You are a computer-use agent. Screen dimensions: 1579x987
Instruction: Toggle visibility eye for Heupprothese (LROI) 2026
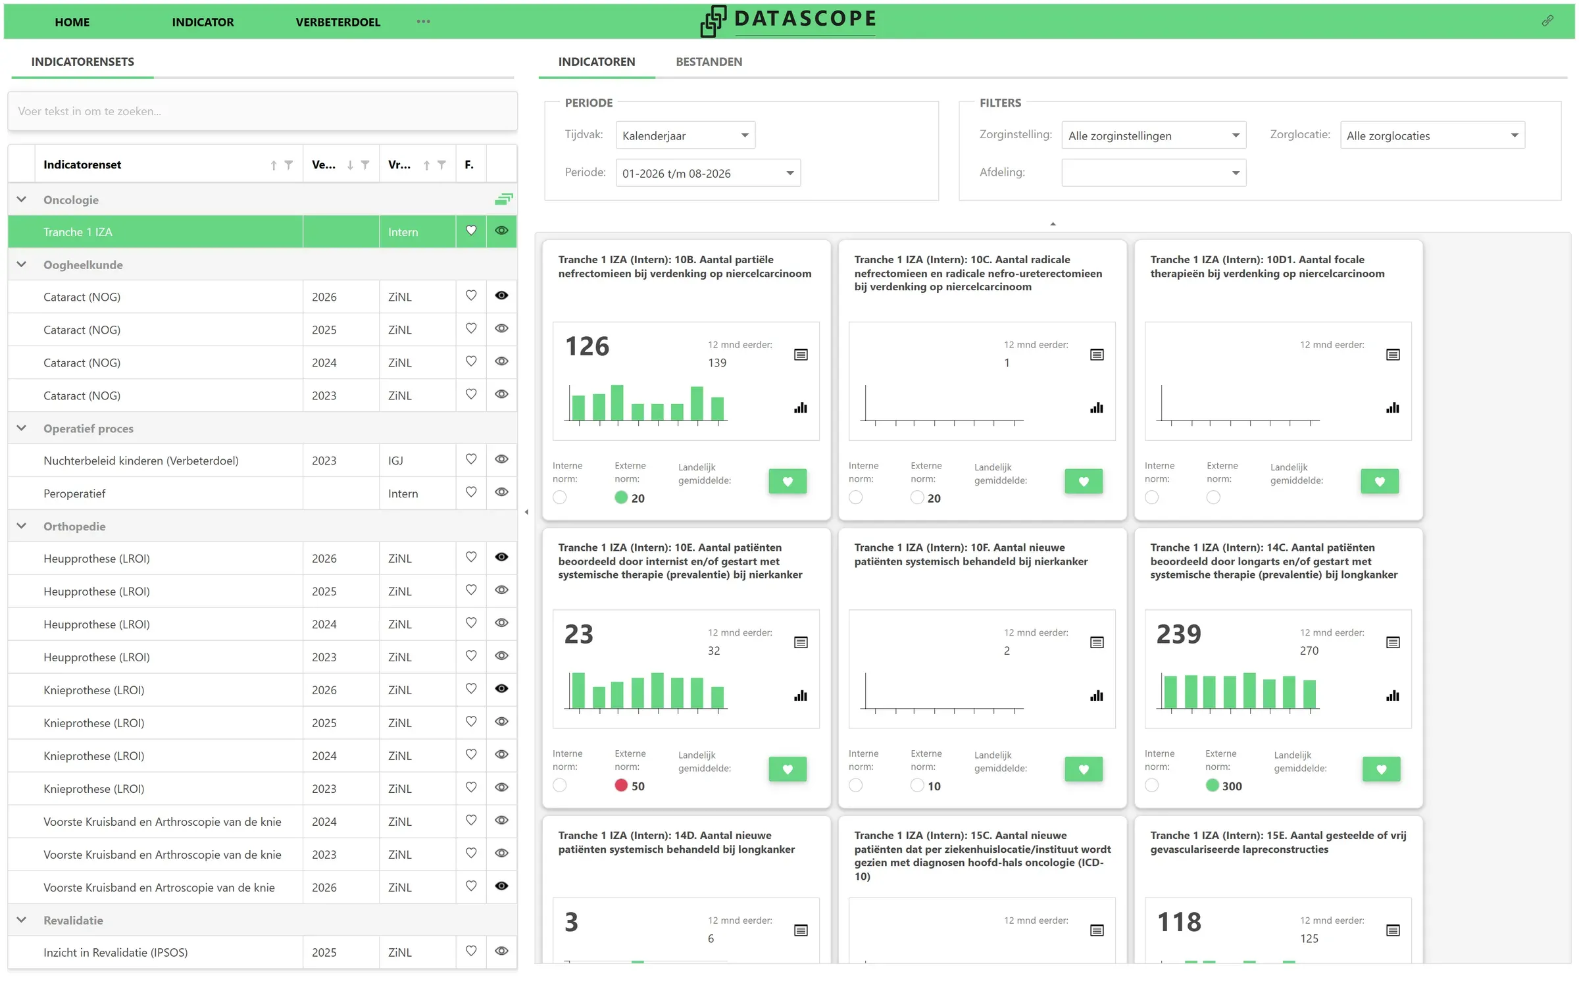click(501, 557)
